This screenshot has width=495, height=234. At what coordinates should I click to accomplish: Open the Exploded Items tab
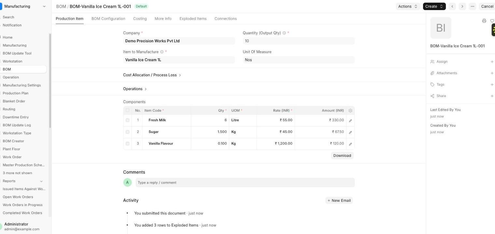click(193, 19)
